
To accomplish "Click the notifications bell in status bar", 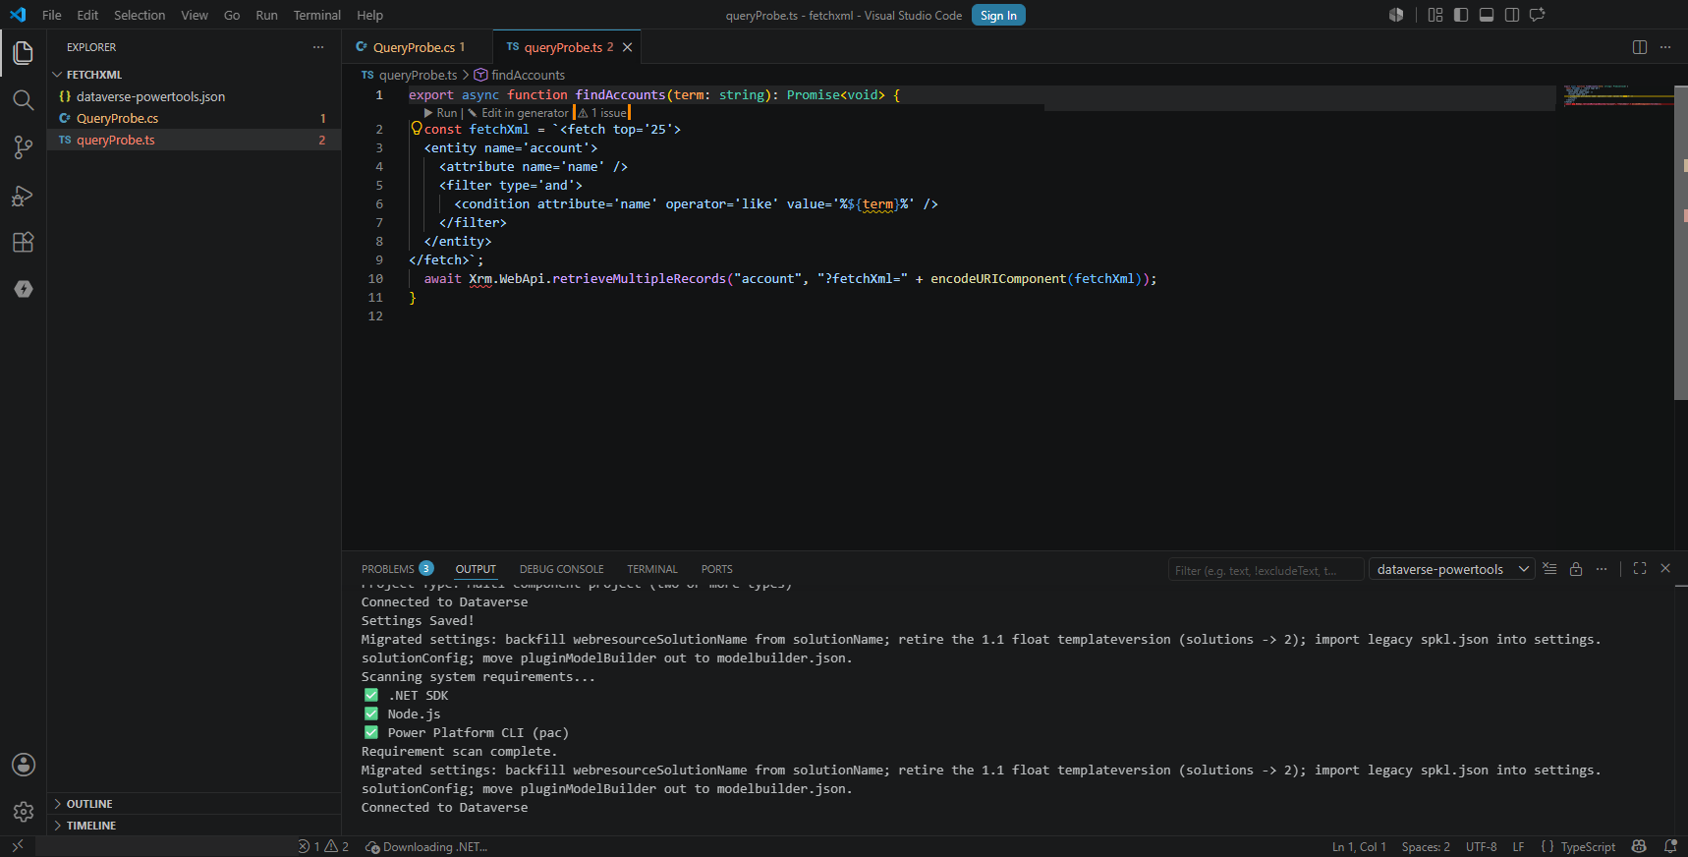I will (x=1670, y=846).
